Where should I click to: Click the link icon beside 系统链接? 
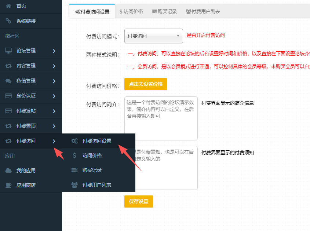(8, 21)
